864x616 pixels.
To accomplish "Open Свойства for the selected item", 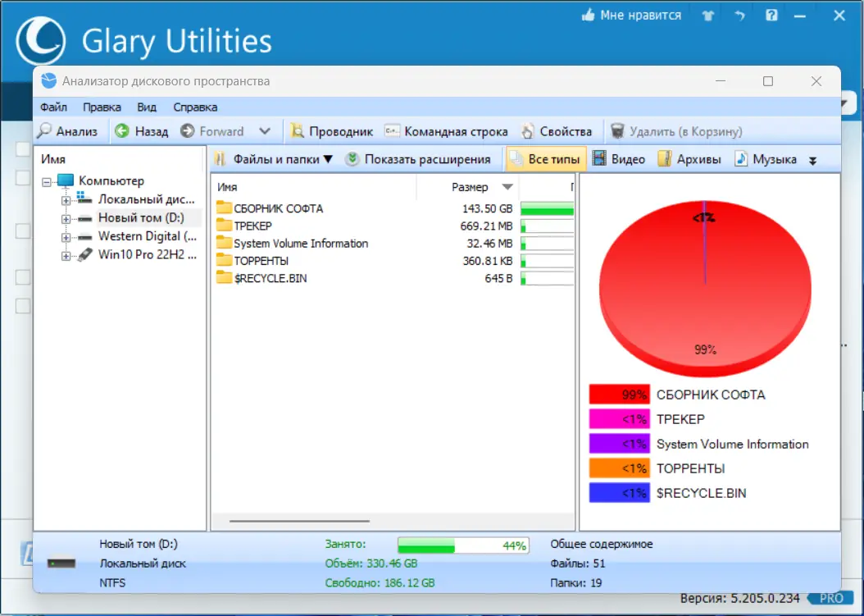I will click(557, 131).
